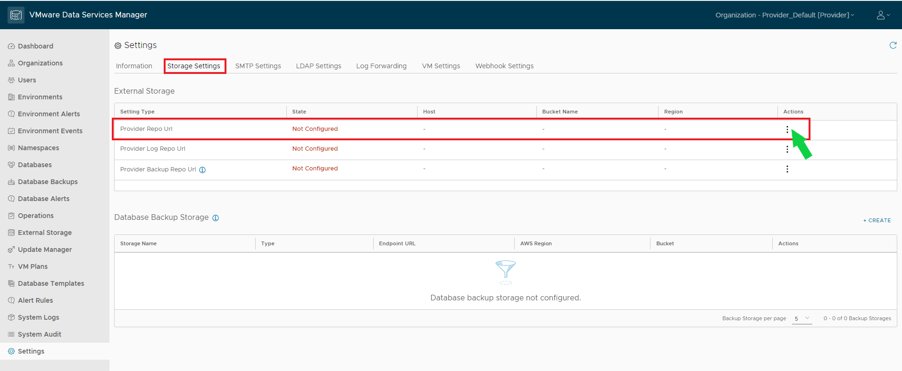
Task: Open actions menu for Provider Log Repo Url row
Action: [787, 149]
